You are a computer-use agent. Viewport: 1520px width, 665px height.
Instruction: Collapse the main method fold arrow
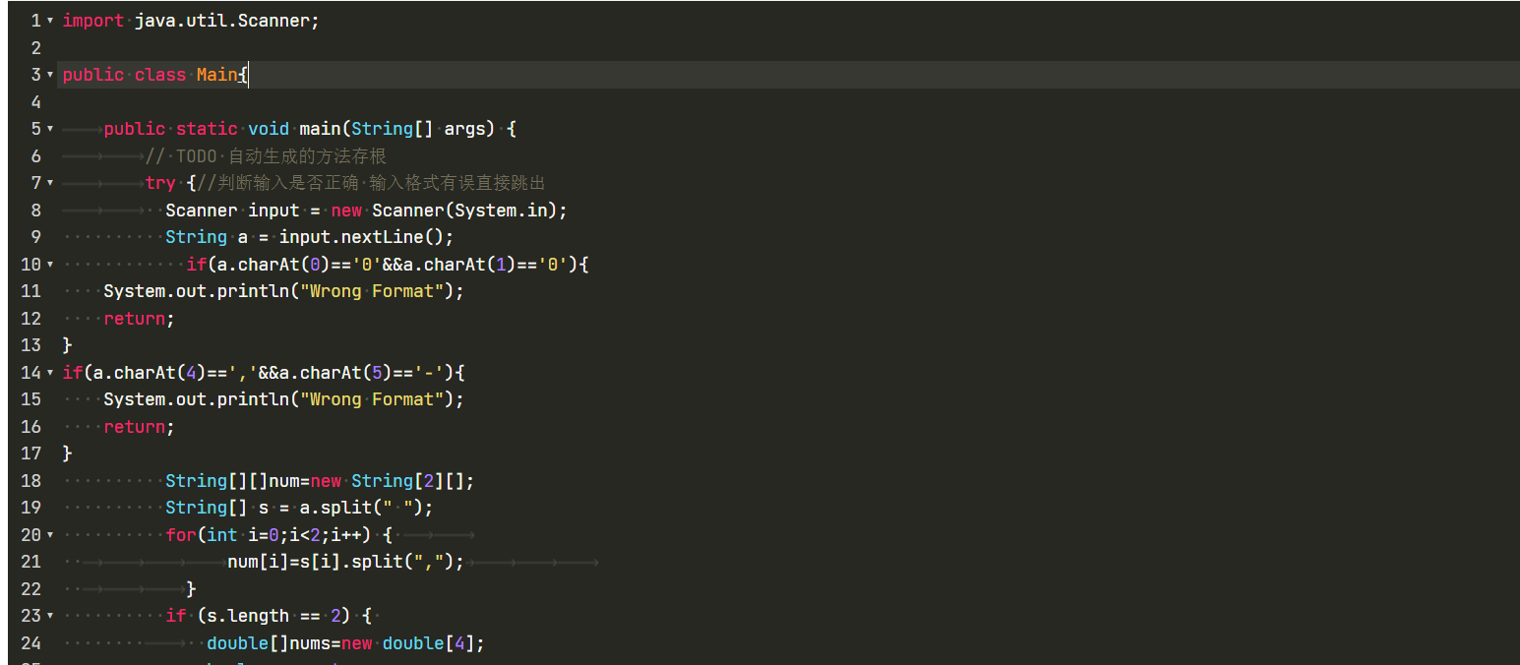(x=50, y=129)
